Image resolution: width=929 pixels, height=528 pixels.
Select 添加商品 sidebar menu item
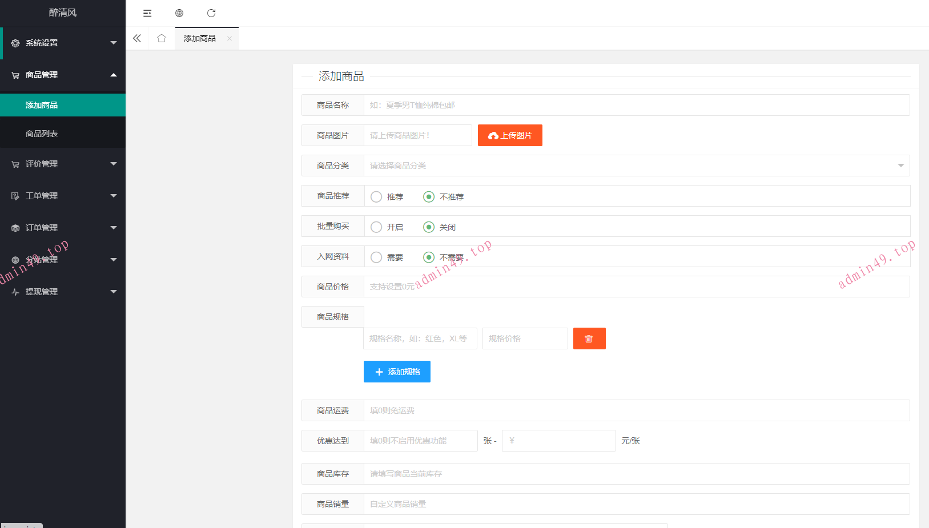(x=42, y=105)
